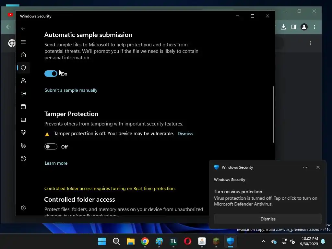This screenshot has height=249, width=332.
Task: Open Chrome three-dot menu in background window
Action: coord(314,27)
